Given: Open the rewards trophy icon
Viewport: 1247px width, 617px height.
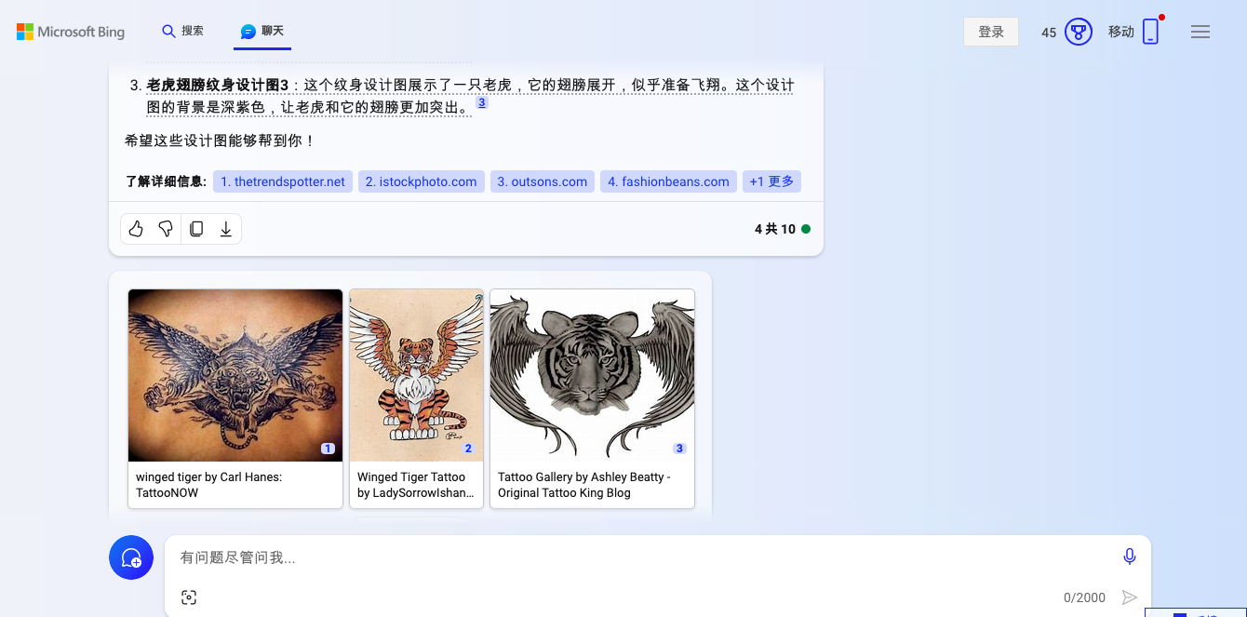Looking at the screenshot, I should 1078,32.
